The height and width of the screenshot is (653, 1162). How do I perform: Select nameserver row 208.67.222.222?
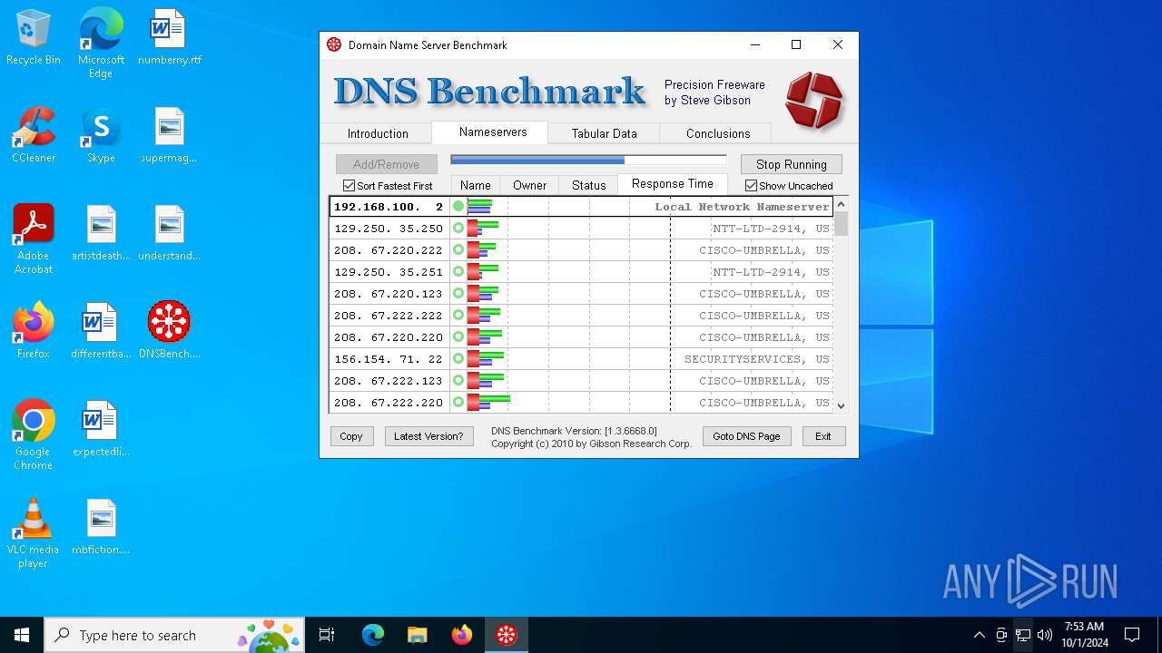tap(581, 316)
